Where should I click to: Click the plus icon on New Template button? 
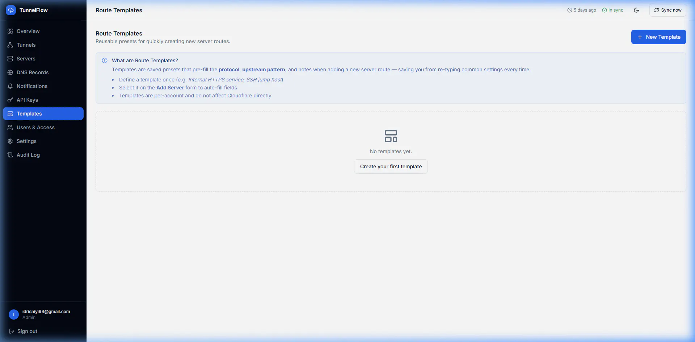coord(640,37)
